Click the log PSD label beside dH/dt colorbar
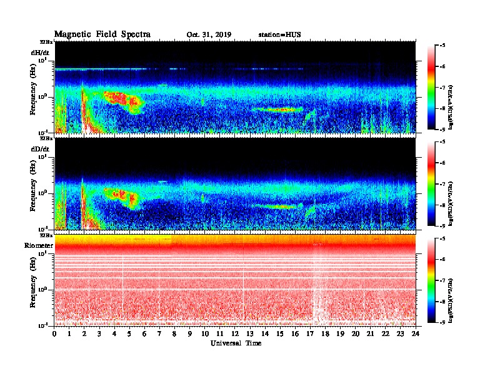Image resolution: width=495 pixels, height=383 pixels. tap(451, 107)
